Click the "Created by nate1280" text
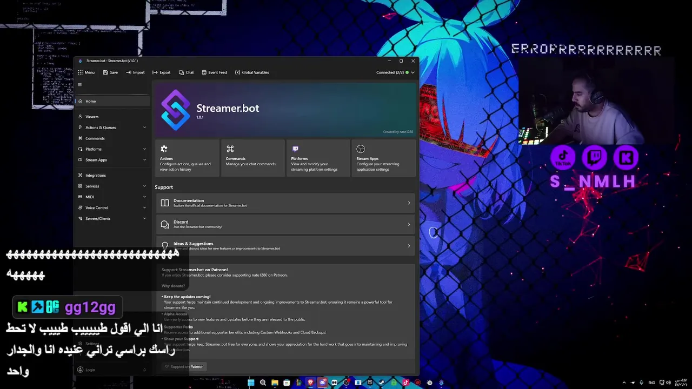This screenshot has height=389, width=692. 398,132
